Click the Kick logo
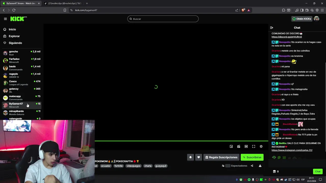The width and height of the screenshot is (326, 183). coord(19,19)
